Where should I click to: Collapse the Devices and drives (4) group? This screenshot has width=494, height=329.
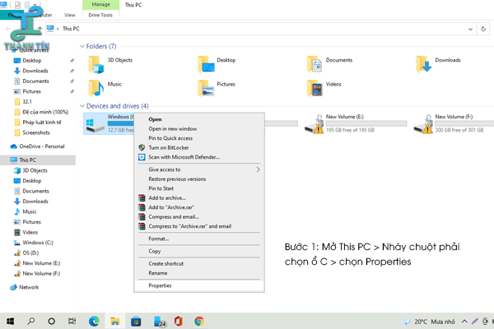[83, 106]
